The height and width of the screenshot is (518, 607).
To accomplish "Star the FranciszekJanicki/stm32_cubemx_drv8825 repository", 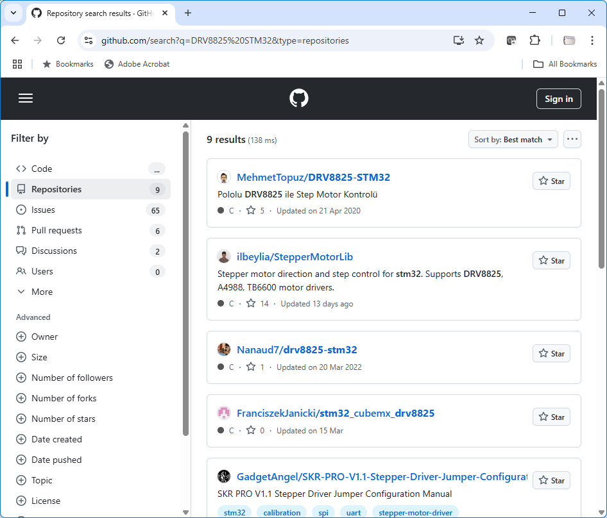I will pyautogui.click(x=551, y=417).
